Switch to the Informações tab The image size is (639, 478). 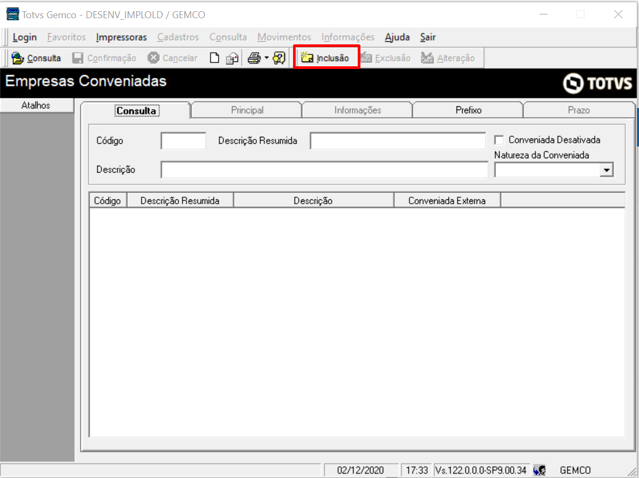[358, 110]
